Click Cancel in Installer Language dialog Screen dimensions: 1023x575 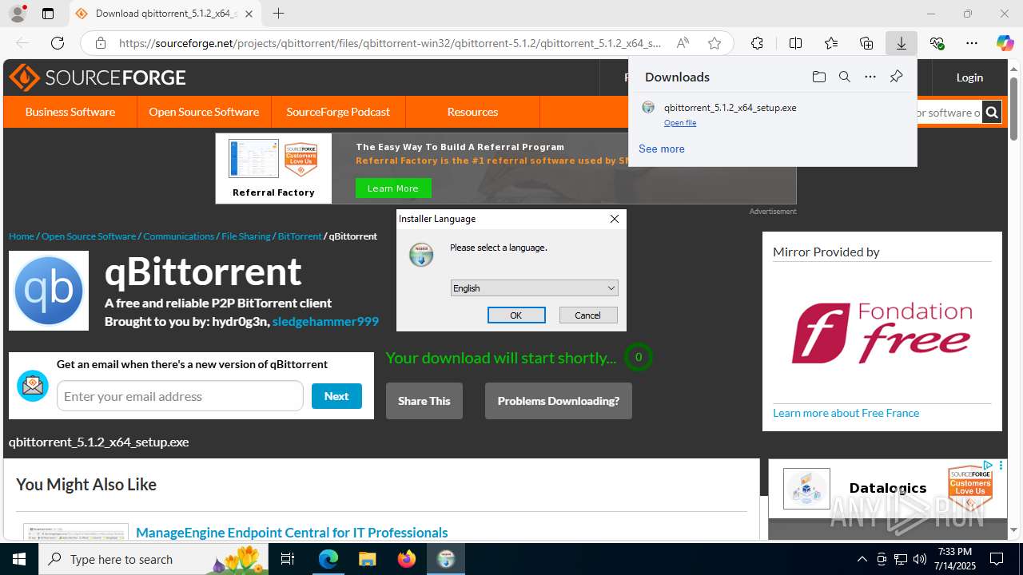tap(587, 315)
